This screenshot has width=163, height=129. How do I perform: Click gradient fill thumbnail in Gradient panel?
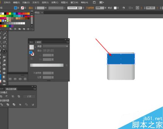[32, 47]
